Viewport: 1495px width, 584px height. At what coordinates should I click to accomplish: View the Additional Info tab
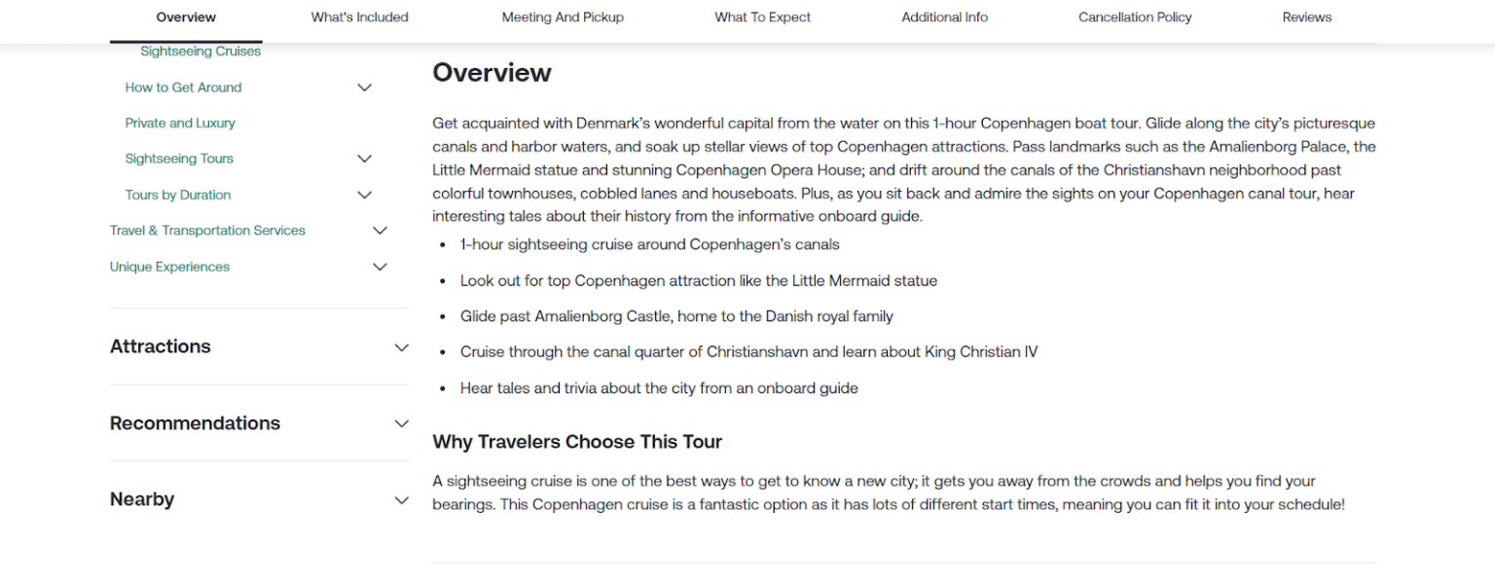944,17
